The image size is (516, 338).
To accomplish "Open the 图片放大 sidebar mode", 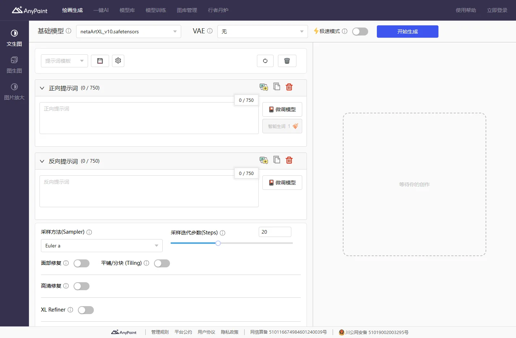I will tap(14, 92).
